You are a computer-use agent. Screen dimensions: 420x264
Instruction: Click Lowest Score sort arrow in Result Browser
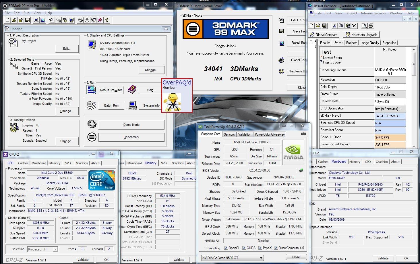tap(322, 57)
